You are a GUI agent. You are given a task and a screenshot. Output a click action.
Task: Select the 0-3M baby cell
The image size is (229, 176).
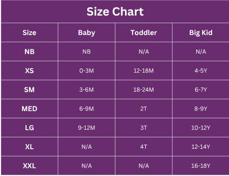point(87,70)
